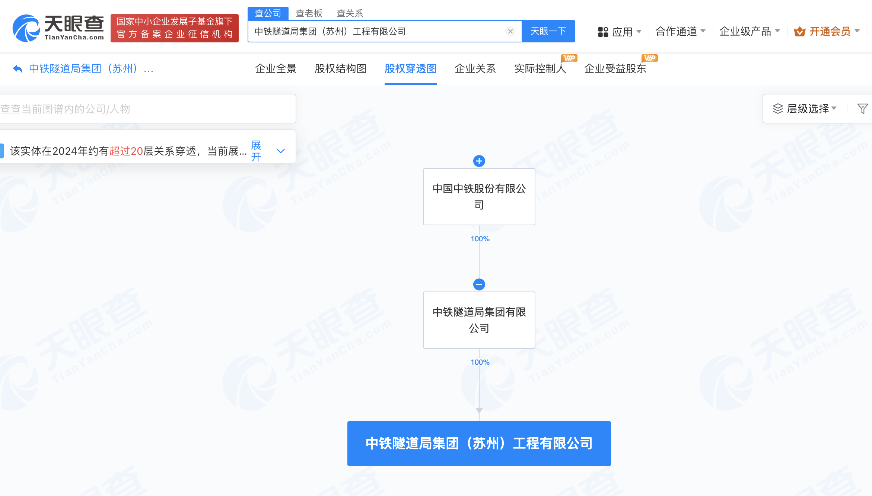This screenshot has height=496, width=872.
Task: Switch to the 企业关系 tab
Action: (475, 69)
